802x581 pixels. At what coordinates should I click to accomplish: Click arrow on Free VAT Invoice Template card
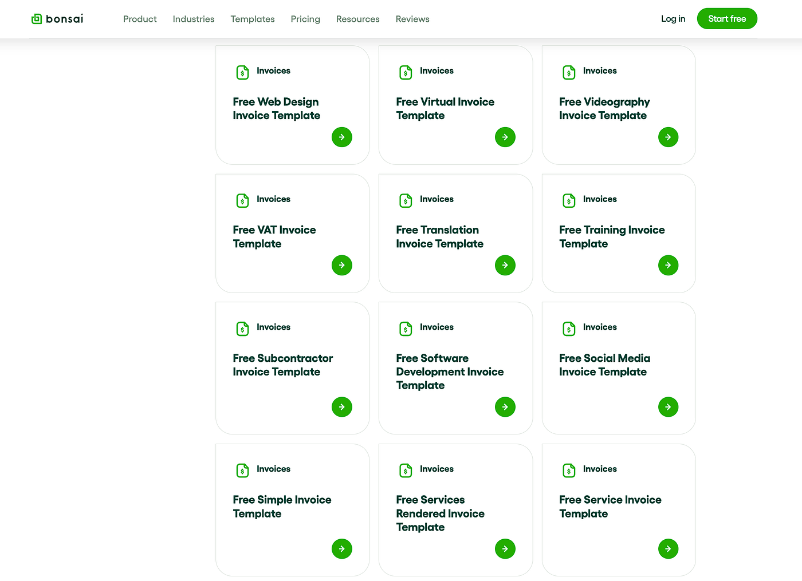pos(342,265)
